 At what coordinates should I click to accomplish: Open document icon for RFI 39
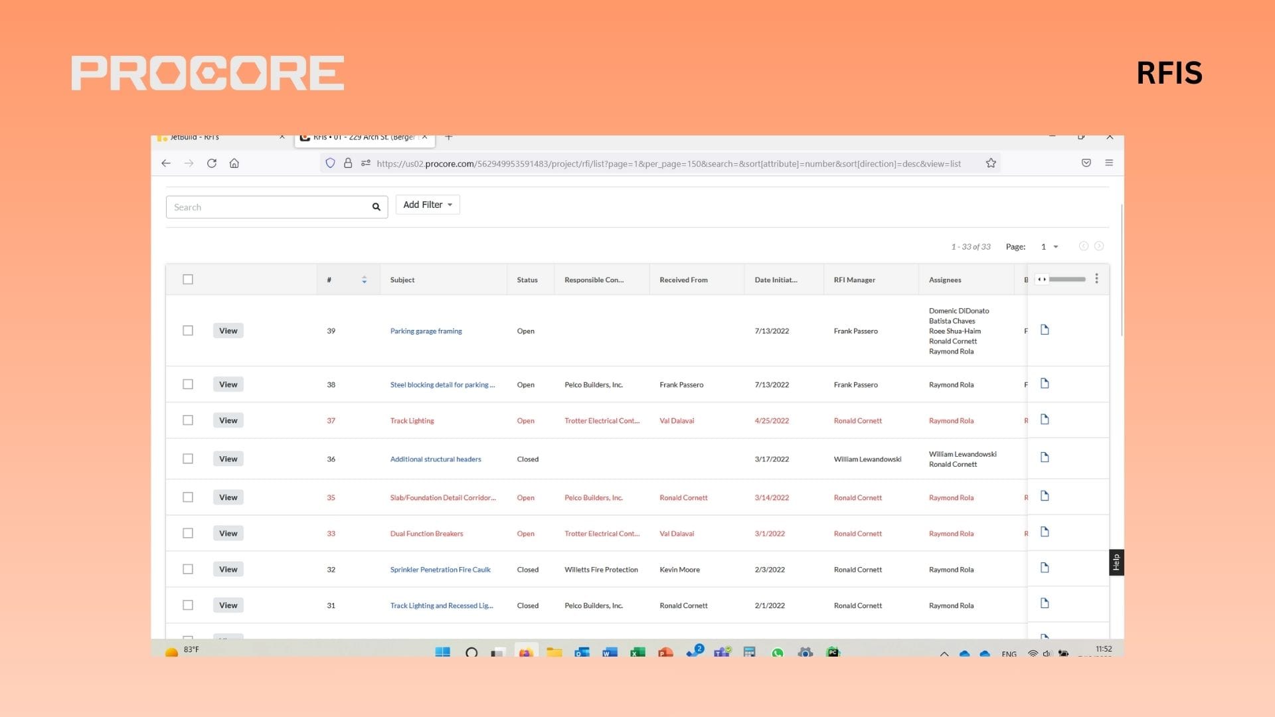pyautogui.click(x=1045, y=330)
